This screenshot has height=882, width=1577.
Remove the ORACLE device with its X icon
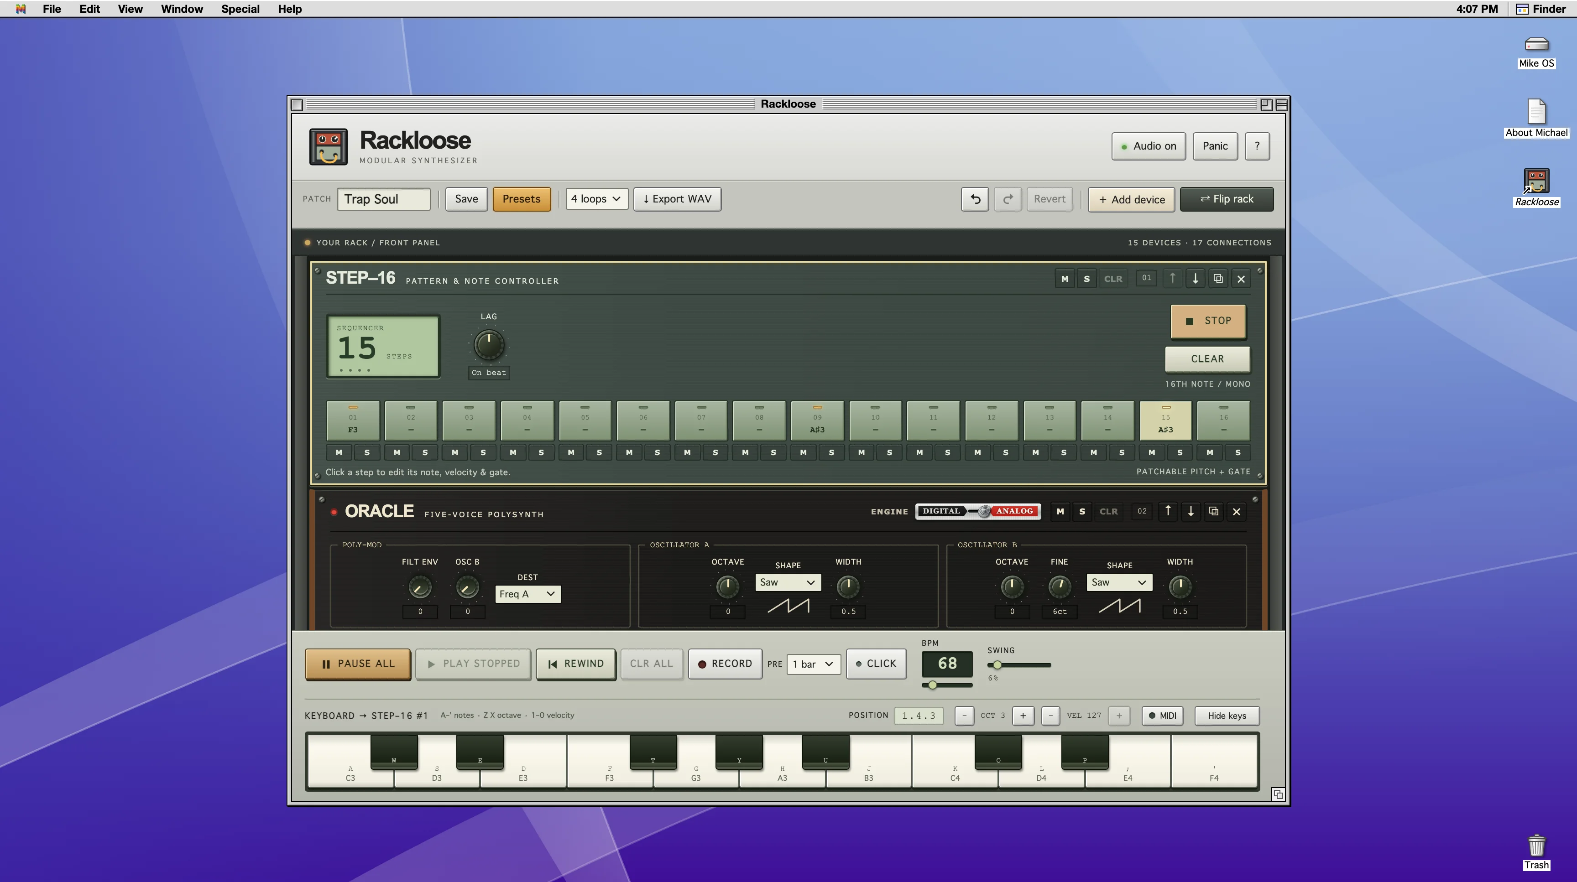(1237, 511)
